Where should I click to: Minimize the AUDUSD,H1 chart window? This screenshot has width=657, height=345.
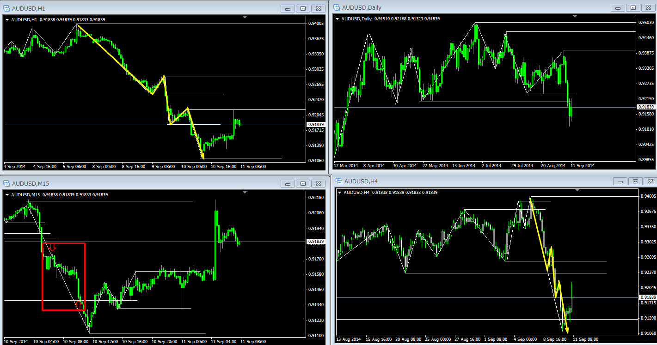[x=288, y=9]
